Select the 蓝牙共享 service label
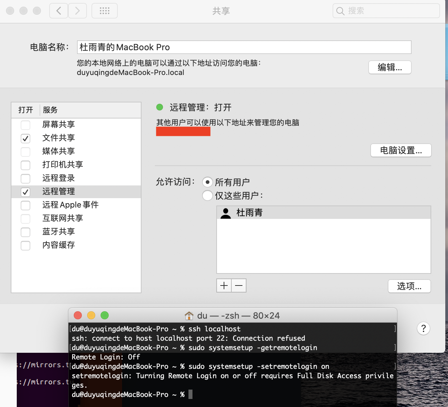 tap(59, 232)
